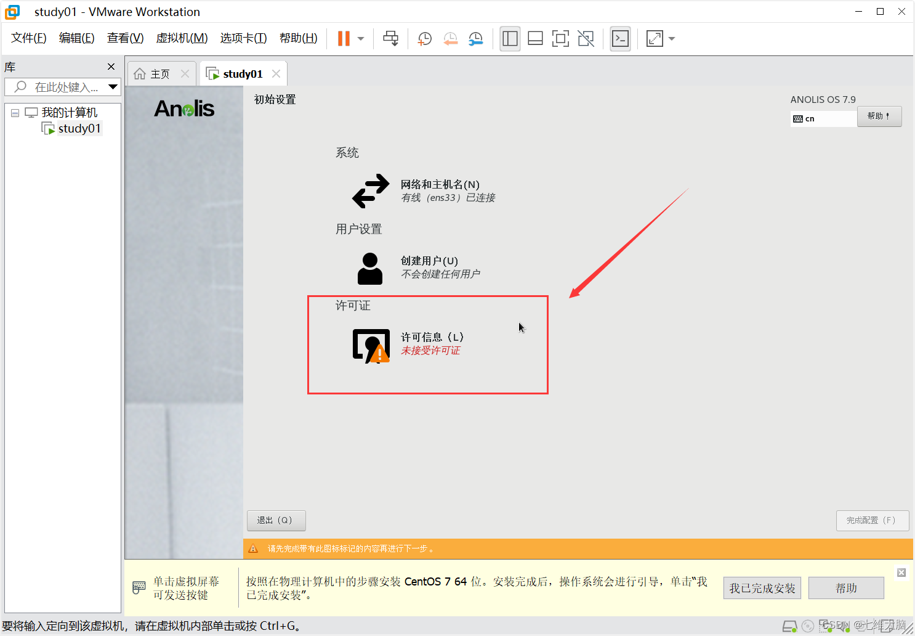
Task: Click the hard disk status bar icon
Action: click(790, 626)
